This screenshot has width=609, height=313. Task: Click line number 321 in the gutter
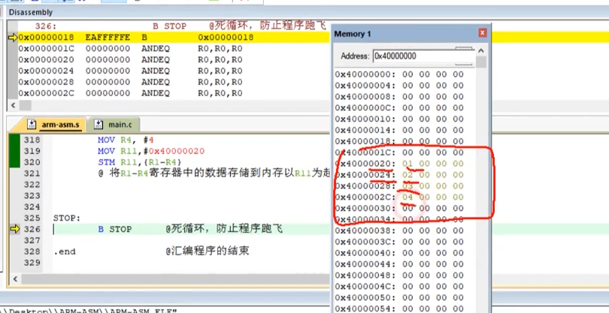(32, 173)
